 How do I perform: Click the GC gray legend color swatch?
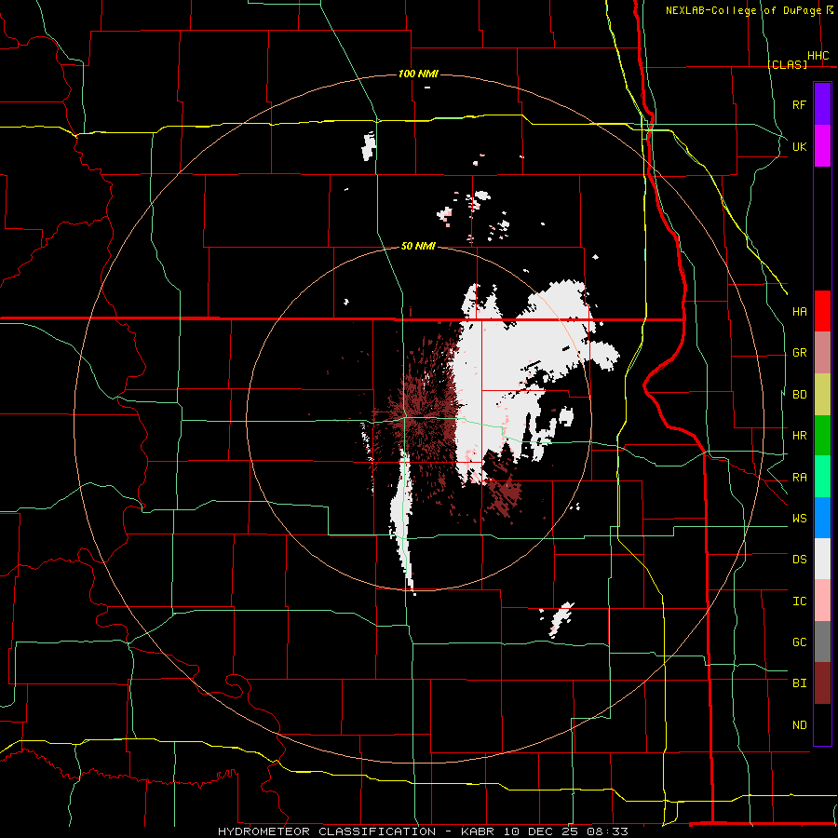tap(822, 642)
